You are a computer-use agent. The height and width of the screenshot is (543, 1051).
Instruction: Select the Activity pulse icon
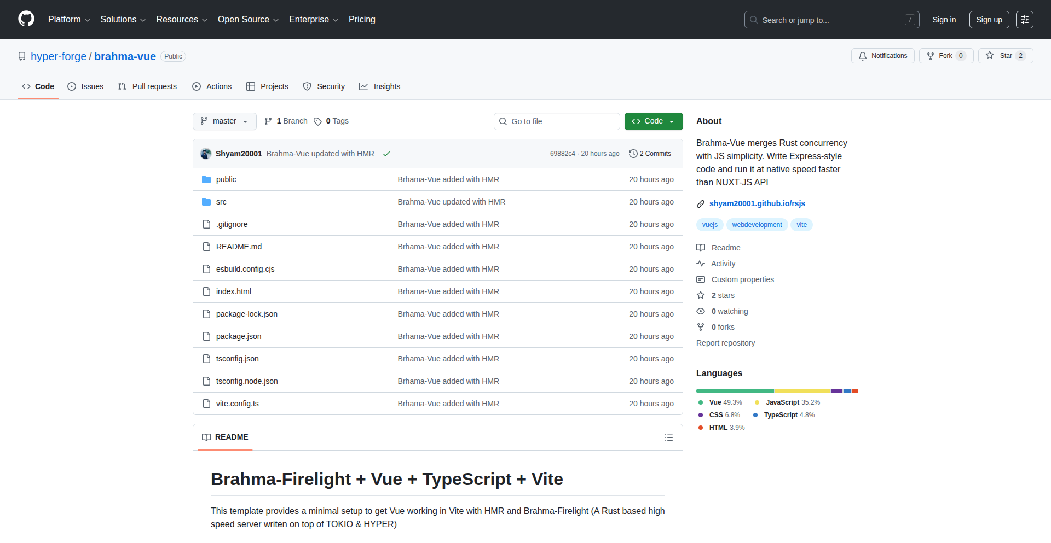[701, 264]
